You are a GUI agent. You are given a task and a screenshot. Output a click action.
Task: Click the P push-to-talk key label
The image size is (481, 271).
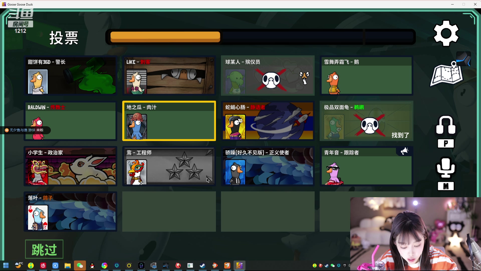point(446,144)
